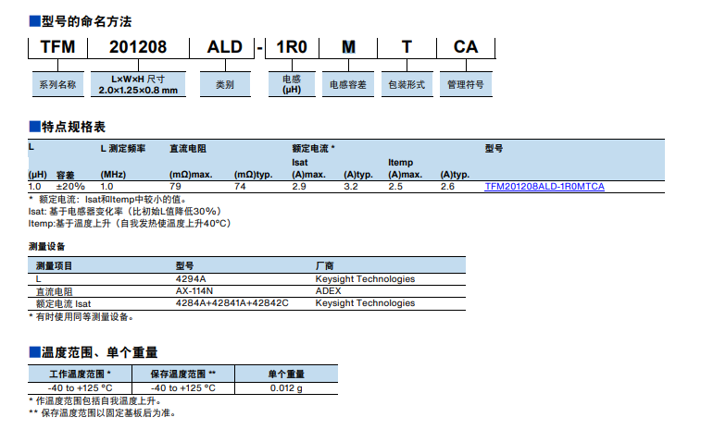Click the 管理符号 label box
701x442 pixels.
465,84
